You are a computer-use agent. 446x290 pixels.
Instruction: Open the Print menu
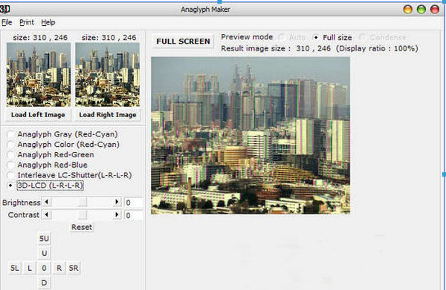click(x=27, y=22)
